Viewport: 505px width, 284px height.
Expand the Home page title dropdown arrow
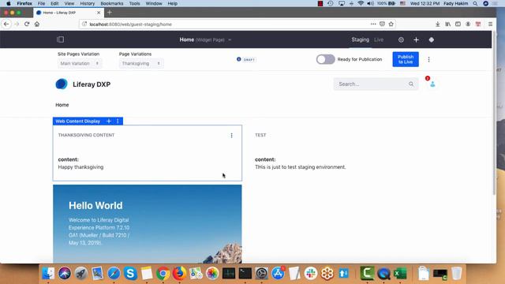[x=230, y=40]
